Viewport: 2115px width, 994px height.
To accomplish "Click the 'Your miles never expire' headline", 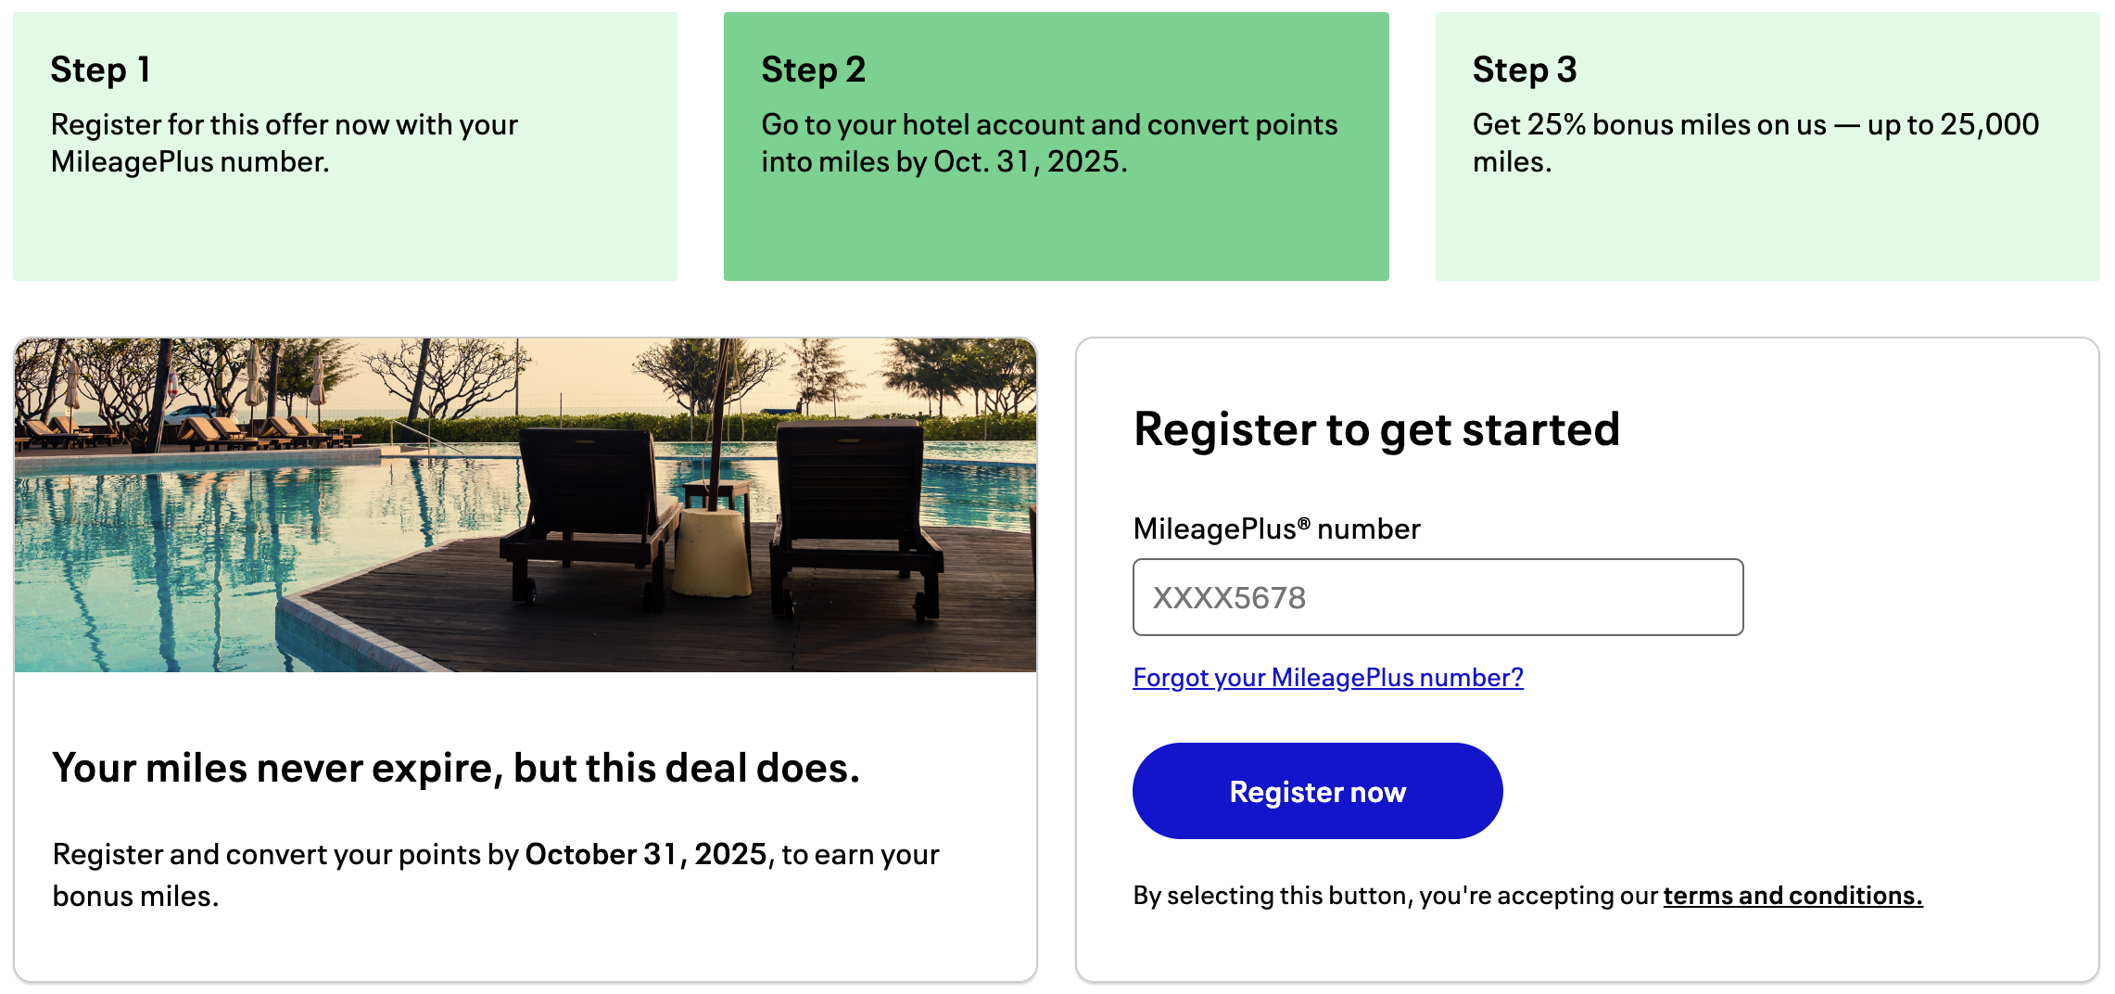I will coord(456,768).
